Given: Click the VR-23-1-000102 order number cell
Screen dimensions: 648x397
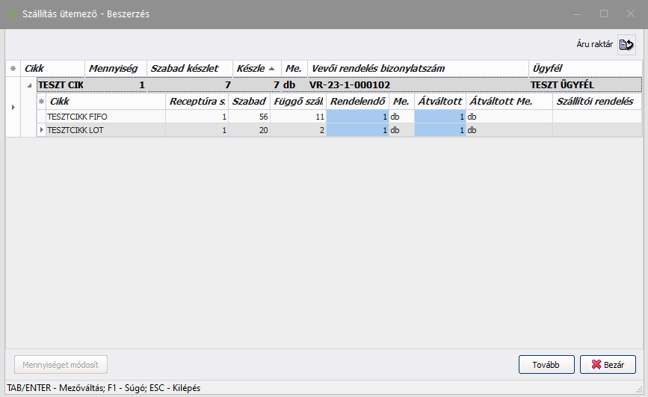Looking at the screenshot, I should point(351,85).
